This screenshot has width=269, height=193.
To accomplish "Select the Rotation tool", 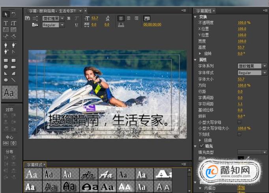I will point(13,14).
